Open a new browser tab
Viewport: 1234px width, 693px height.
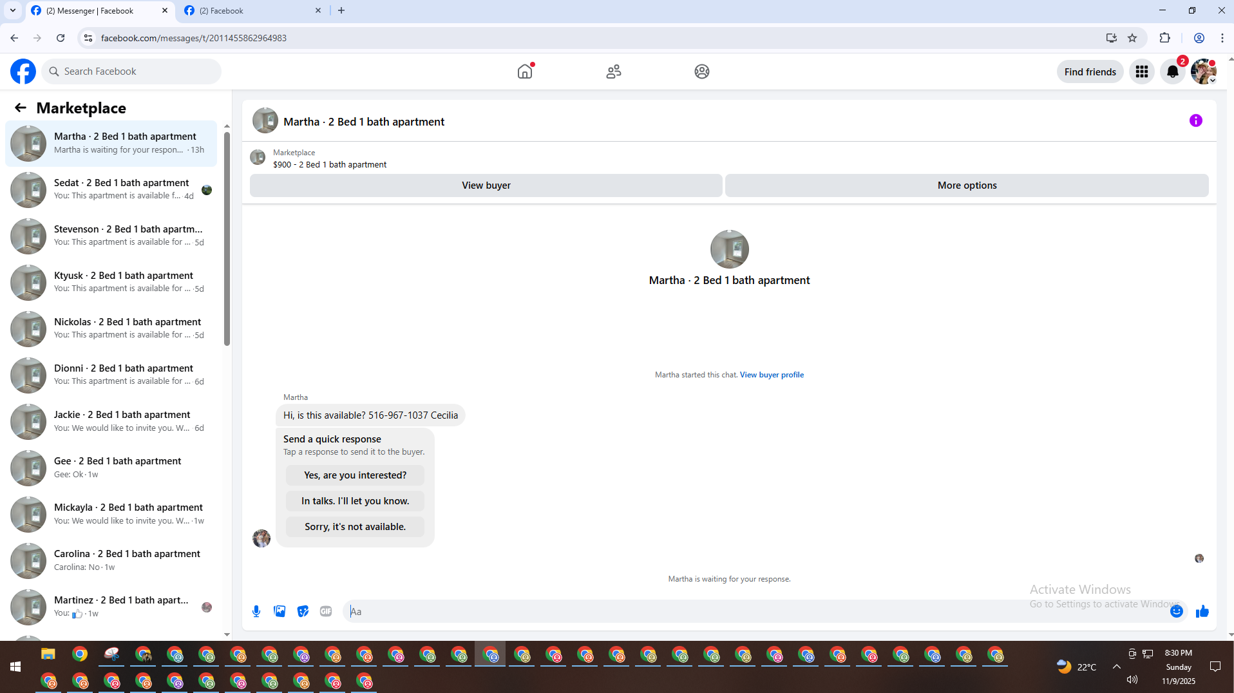pos(341,10)
